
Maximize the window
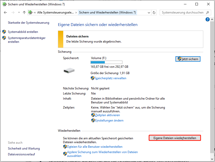197,4
